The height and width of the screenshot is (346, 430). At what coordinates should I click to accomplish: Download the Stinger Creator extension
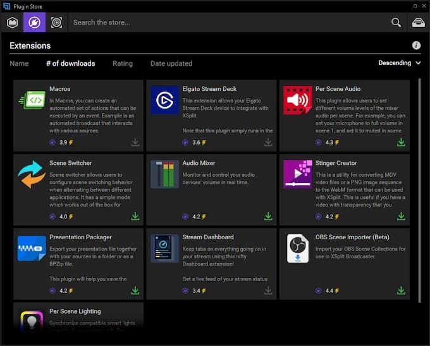click(x=401, y=217)
